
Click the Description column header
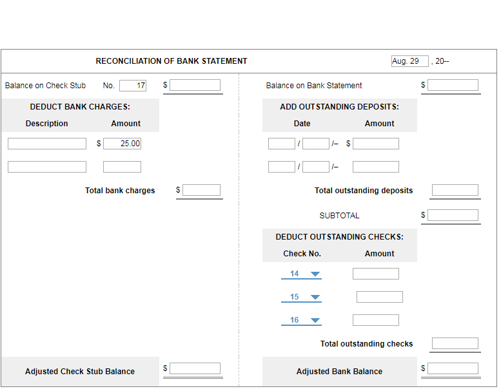click(46, 124)
